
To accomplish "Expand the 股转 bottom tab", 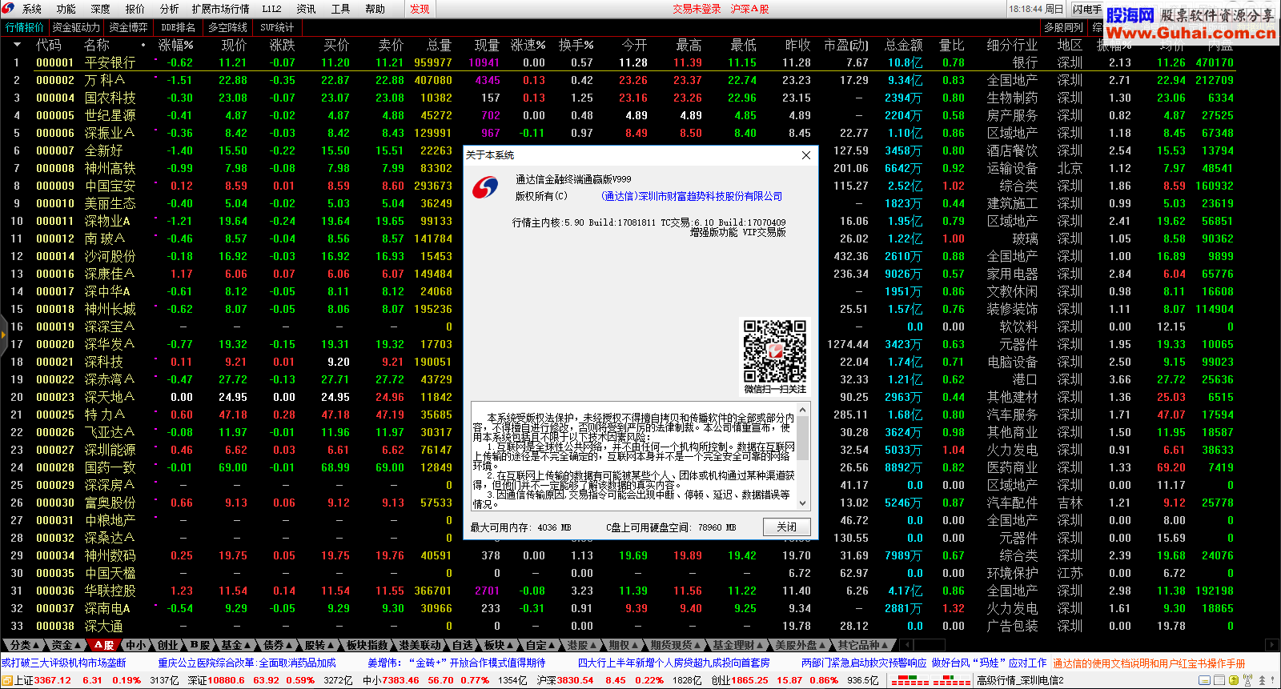I will coord(319,645).
